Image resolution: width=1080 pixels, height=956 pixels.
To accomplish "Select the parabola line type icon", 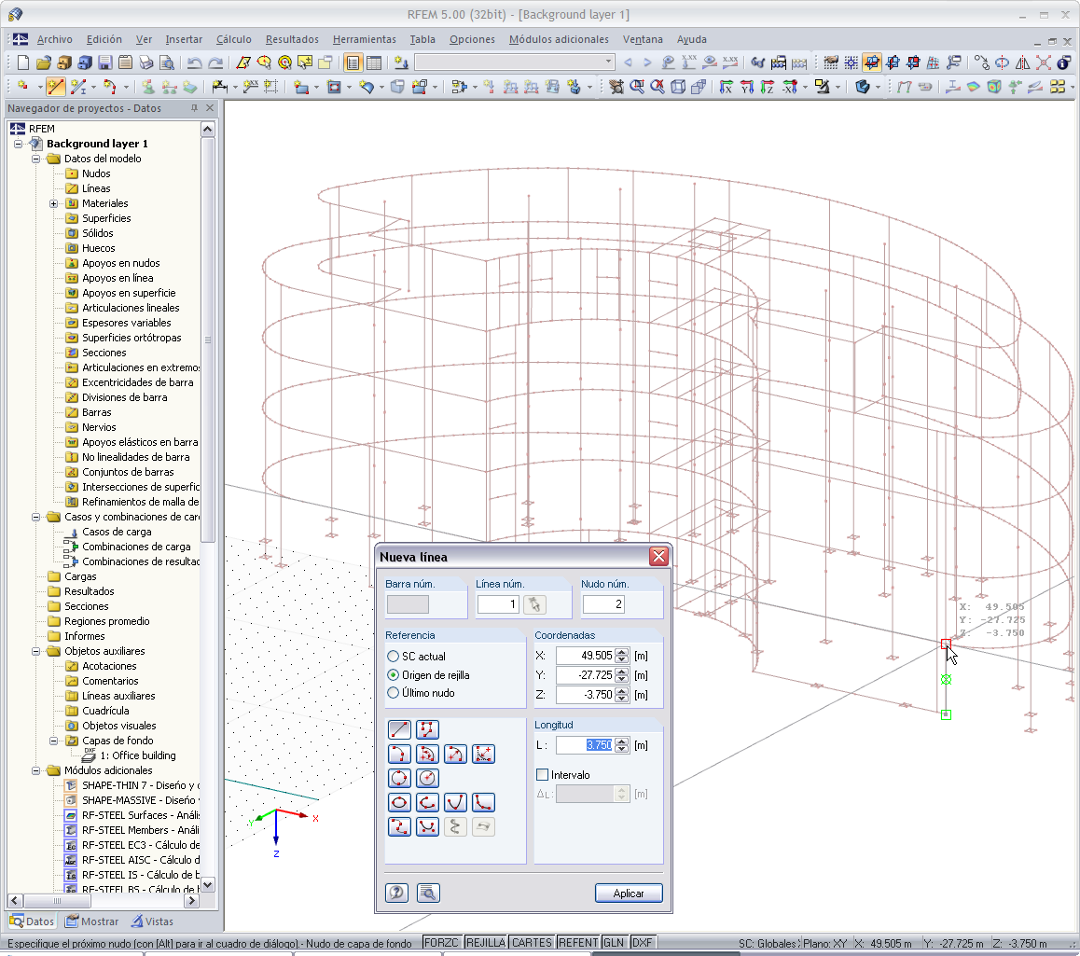I will 455,802.
